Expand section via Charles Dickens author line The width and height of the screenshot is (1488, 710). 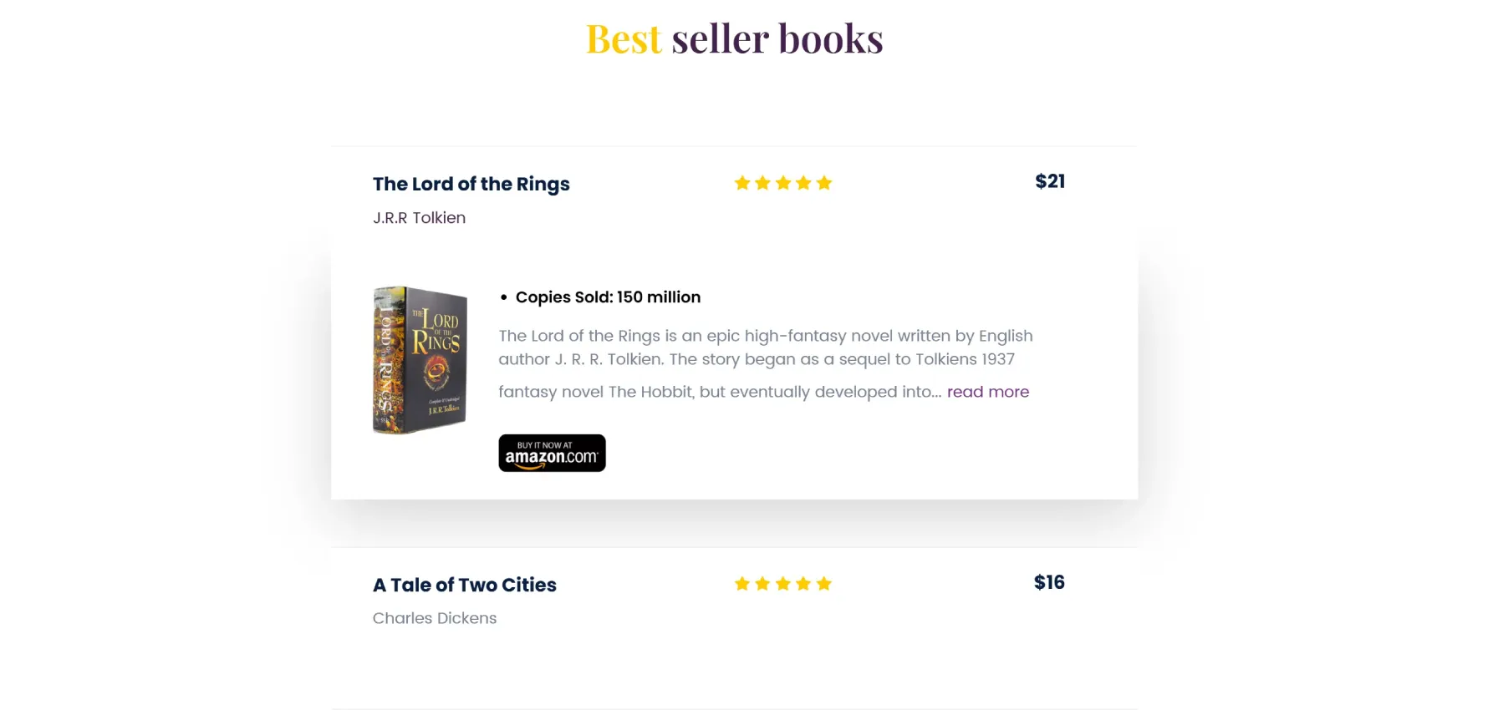tap(435, 618)
